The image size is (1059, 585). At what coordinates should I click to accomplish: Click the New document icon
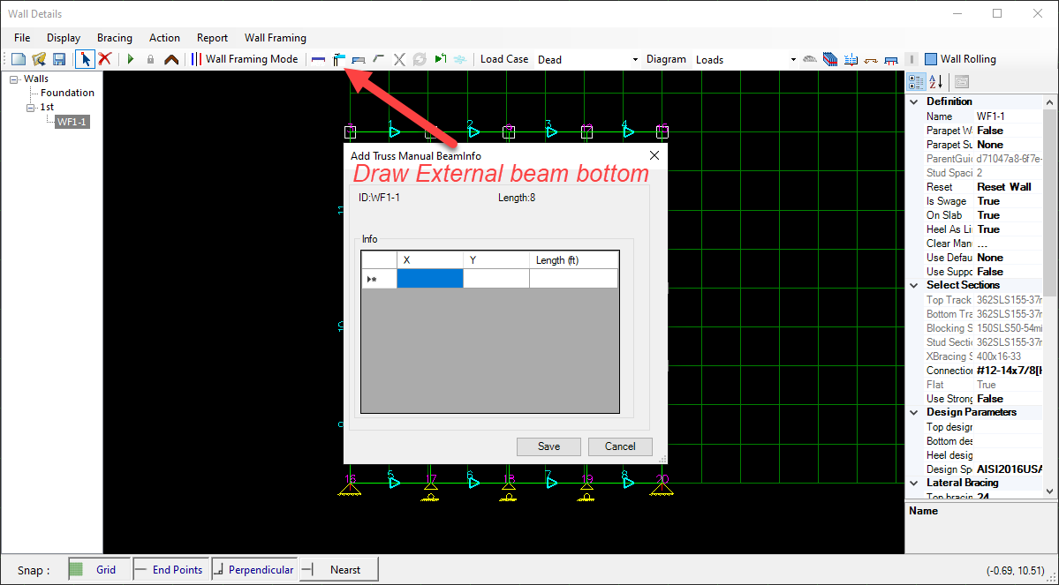(x=19, y=59)
